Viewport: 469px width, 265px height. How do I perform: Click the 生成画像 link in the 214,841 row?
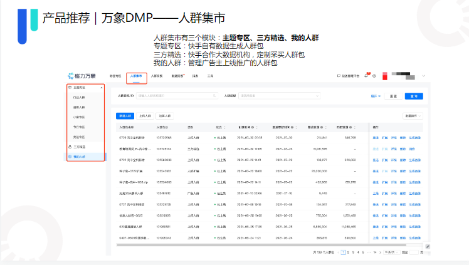[x=415, y=138]
